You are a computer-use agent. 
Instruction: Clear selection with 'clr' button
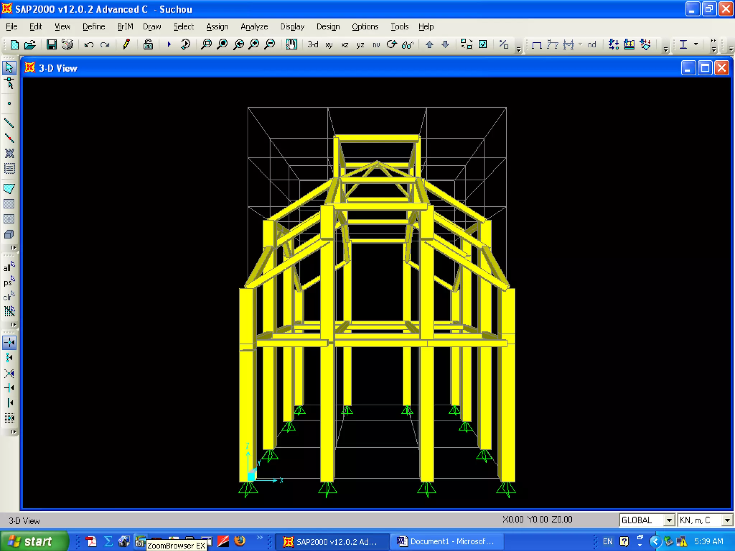point(9,296)
